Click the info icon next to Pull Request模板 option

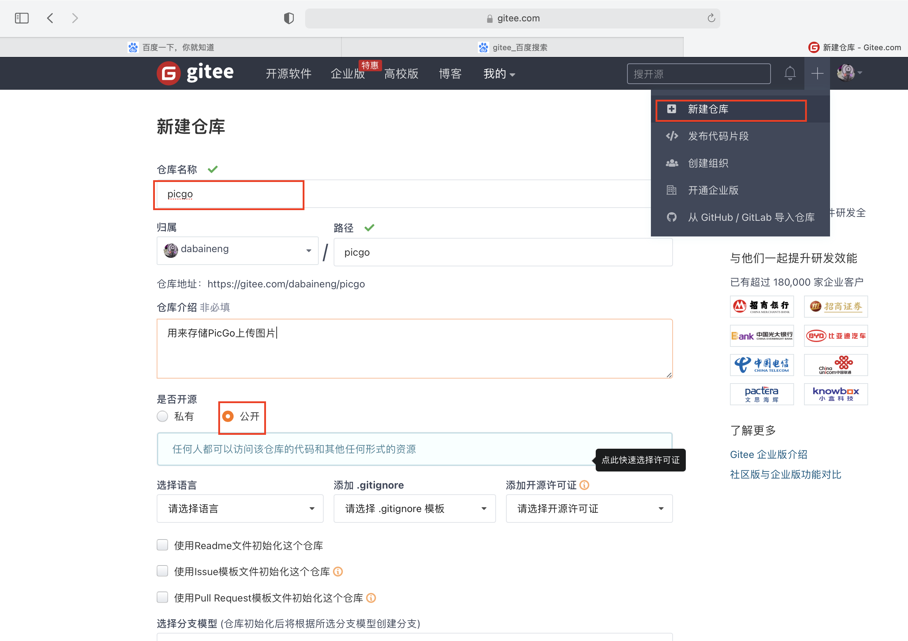click(x=371, y=598)
